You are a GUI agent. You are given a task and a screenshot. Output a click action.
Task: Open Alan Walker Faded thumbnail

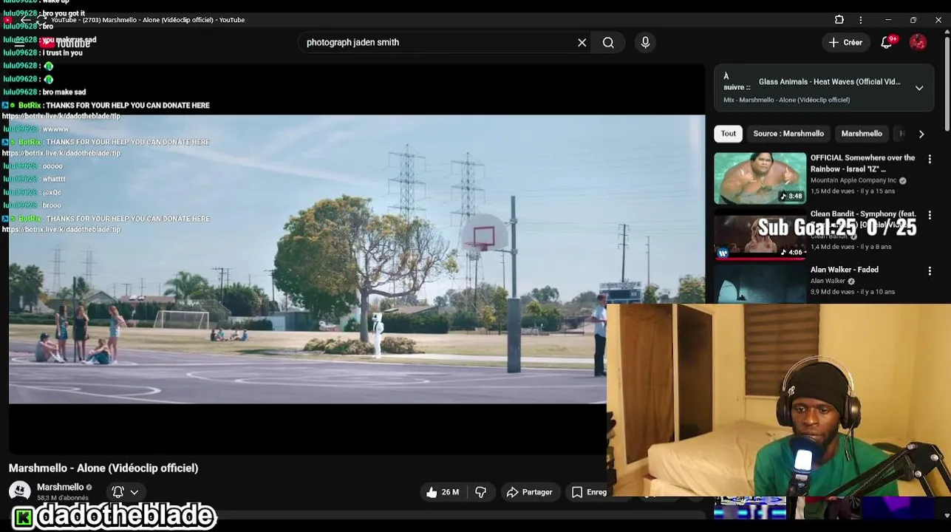pos(760,284)
